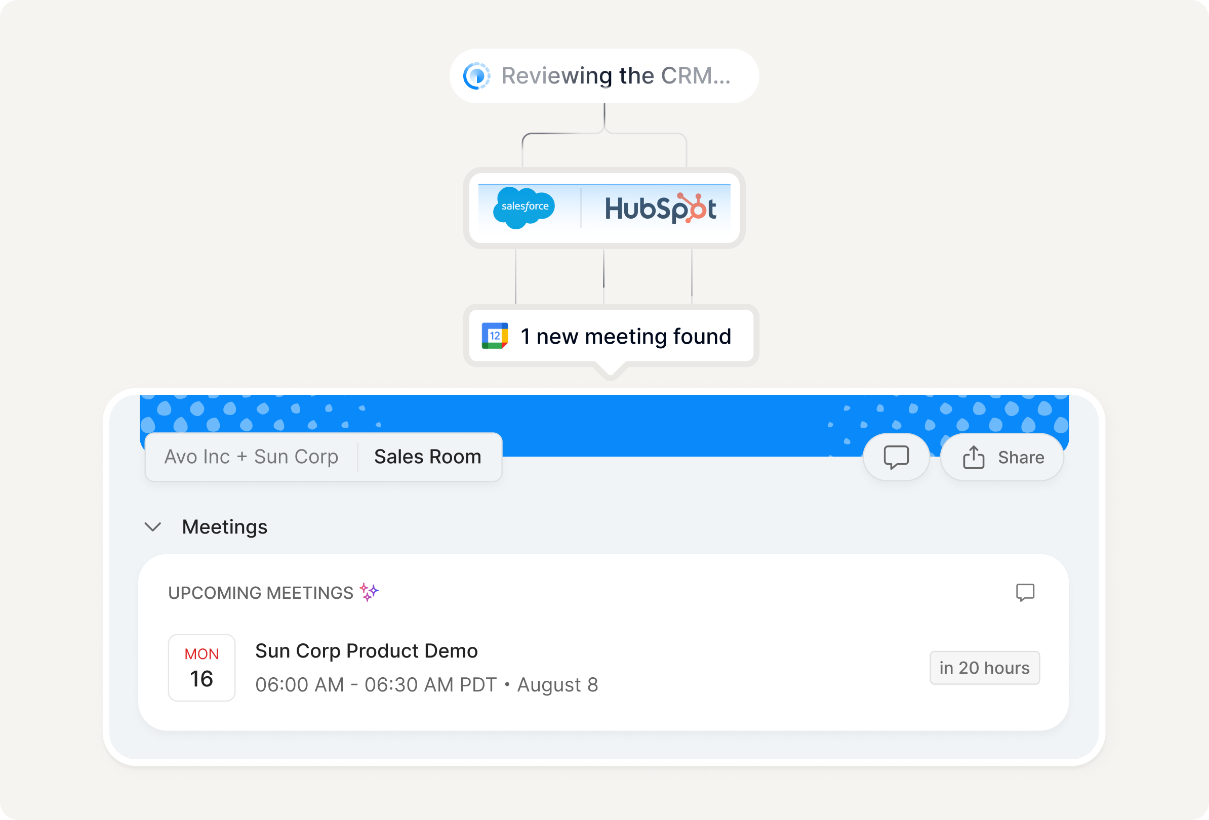Click the loading spinner icon

point(476,76)
